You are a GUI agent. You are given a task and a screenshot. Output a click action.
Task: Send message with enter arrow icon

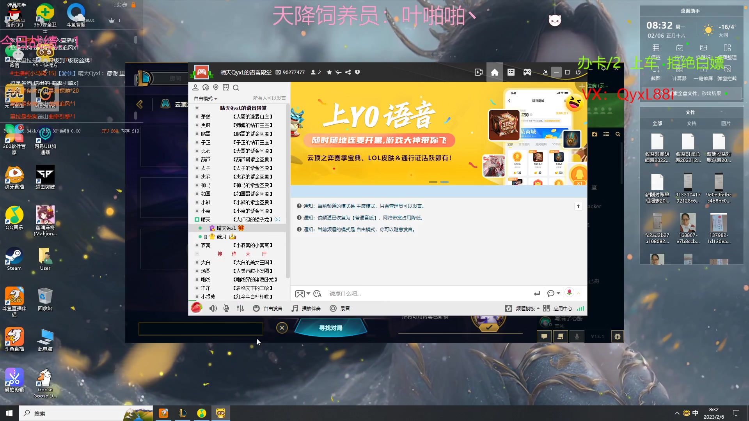click(x=537, y=294)
